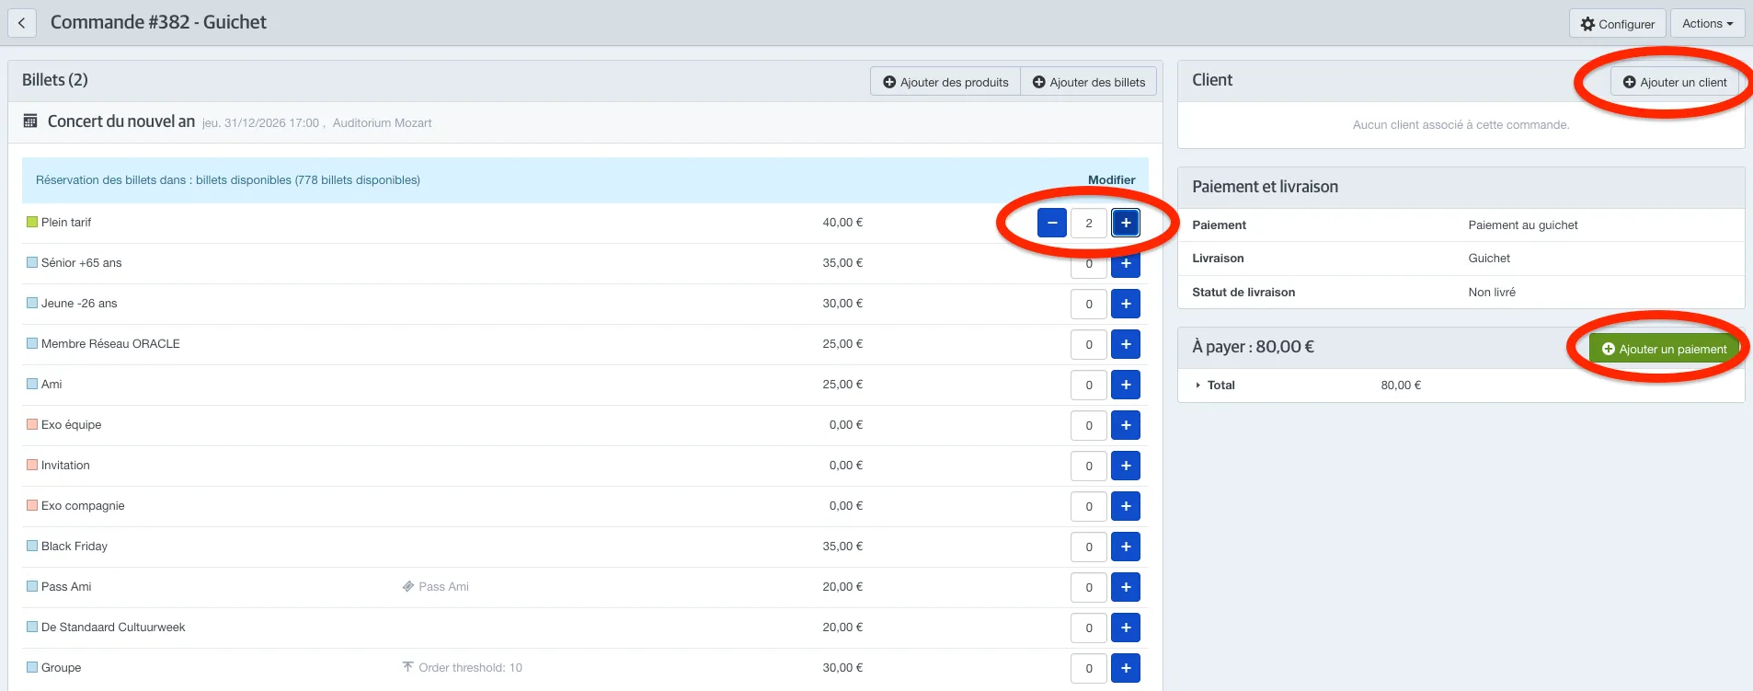Screen dimensions: 1753x691
Task: Click the Groupe quantity field
Action: click(x=1089, y=668)
